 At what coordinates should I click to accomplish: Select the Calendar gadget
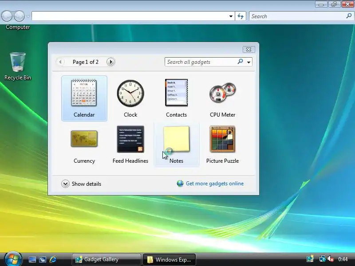[84, 98]
